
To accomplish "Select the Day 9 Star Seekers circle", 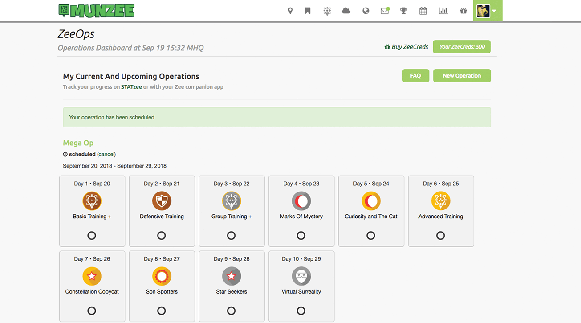I will (x=231, y=311).
